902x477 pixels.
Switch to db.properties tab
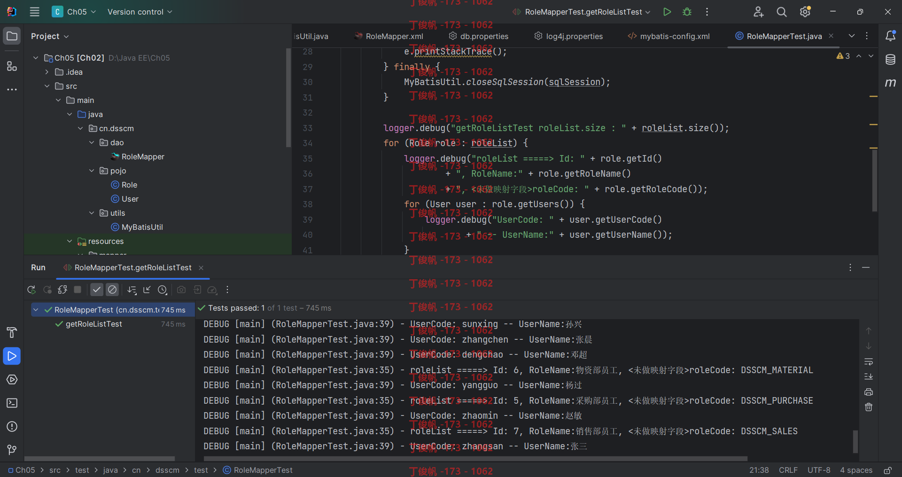[479, 36]
